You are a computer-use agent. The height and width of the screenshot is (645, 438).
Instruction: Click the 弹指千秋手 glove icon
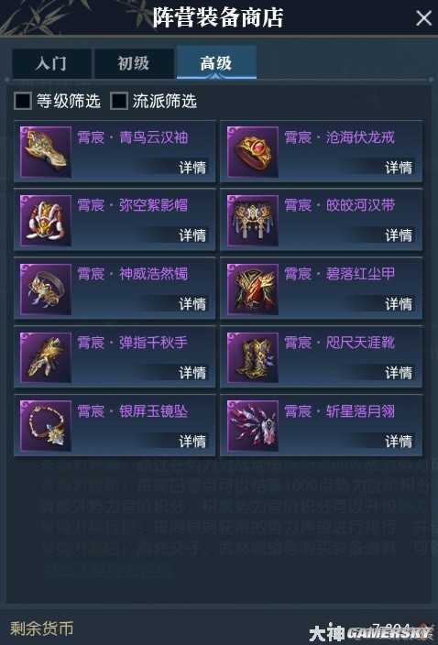tap(46, 357)
